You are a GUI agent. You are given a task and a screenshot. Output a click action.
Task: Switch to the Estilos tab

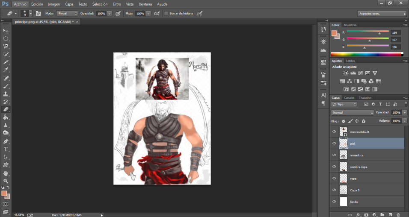coord(350,61)
